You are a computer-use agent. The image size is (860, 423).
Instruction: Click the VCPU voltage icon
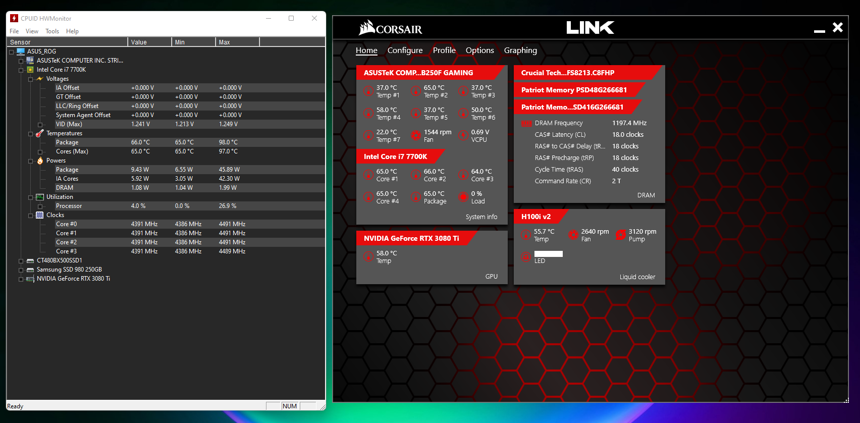click(463, 135)
